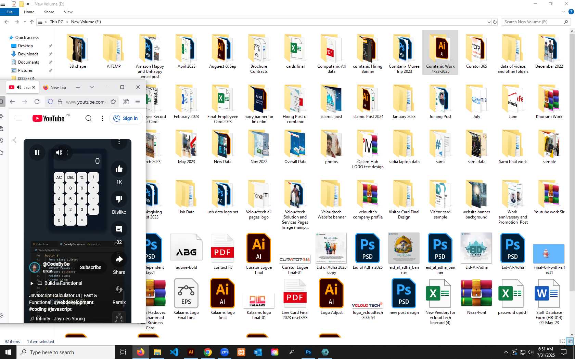This screenshot has width=575, height=359.
Task: Expand the Explorer ribbon chevron
Action: (564, 12)
